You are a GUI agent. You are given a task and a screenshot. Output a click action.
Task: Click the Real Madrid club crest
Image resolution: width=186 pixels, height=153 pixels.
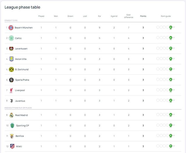[11, 115]
